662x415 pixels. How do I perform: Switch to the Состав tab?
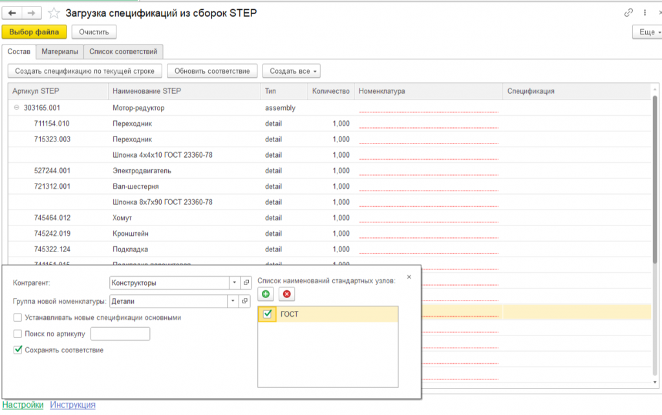[19, 52]
